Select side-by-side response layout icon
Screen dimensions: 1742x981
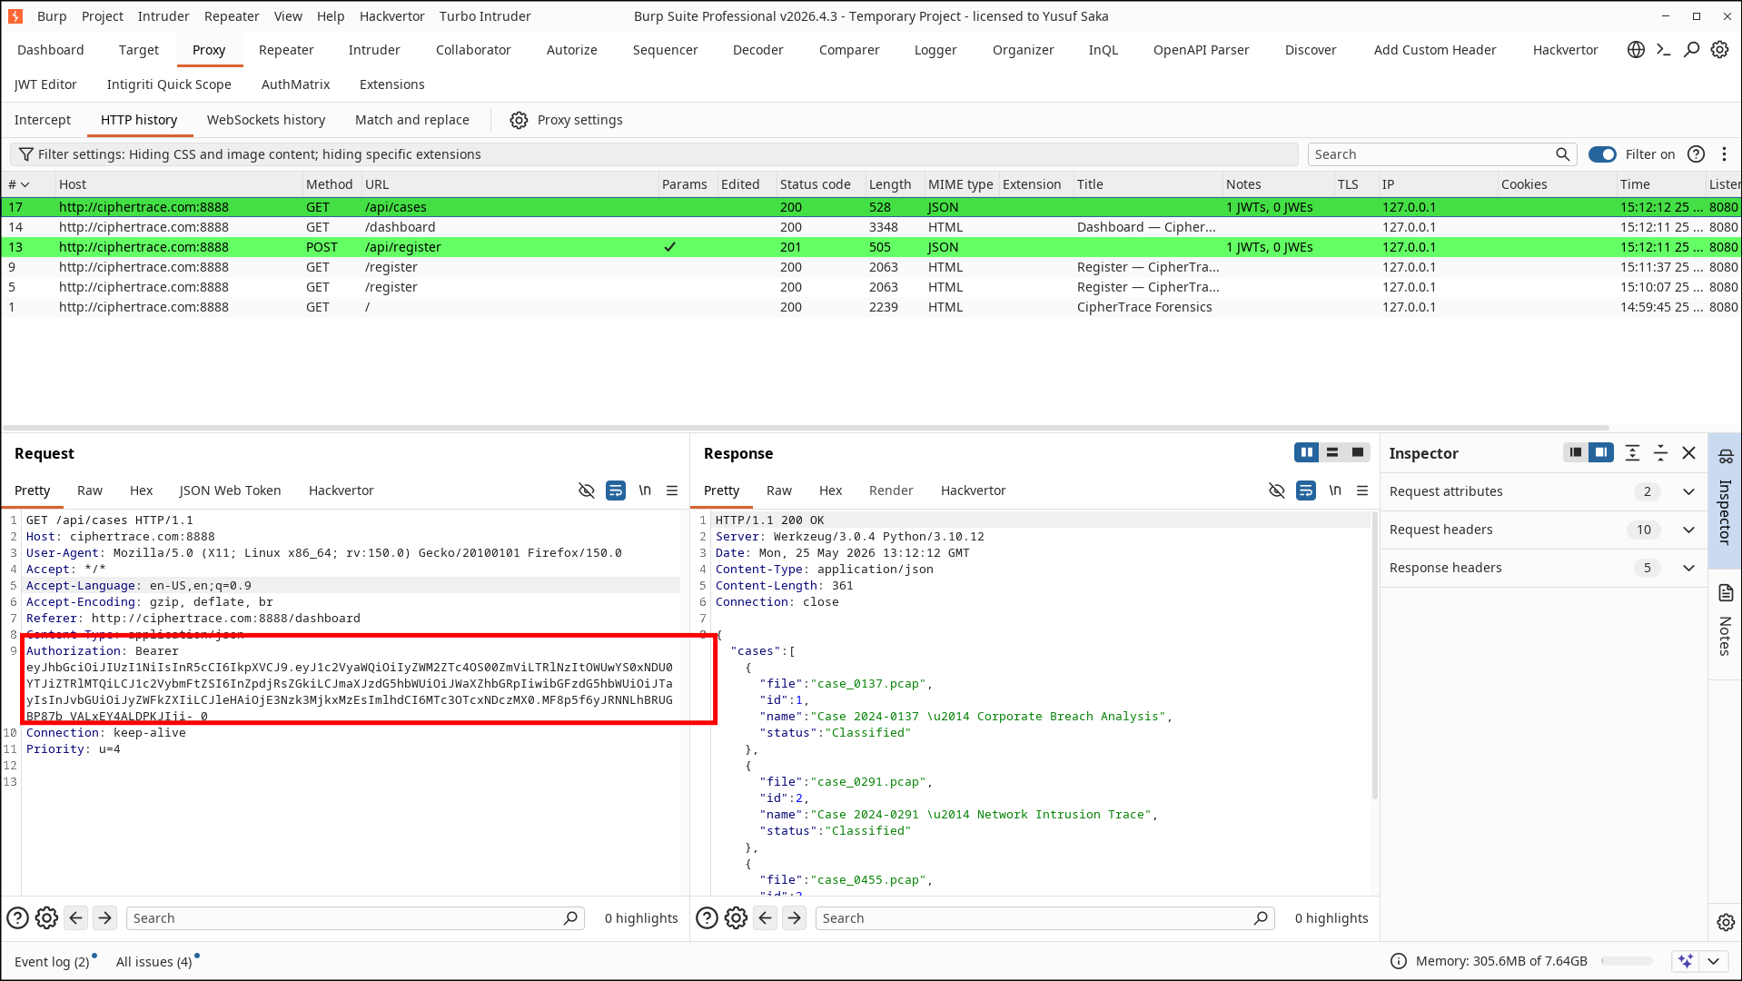coord(1306,452)
